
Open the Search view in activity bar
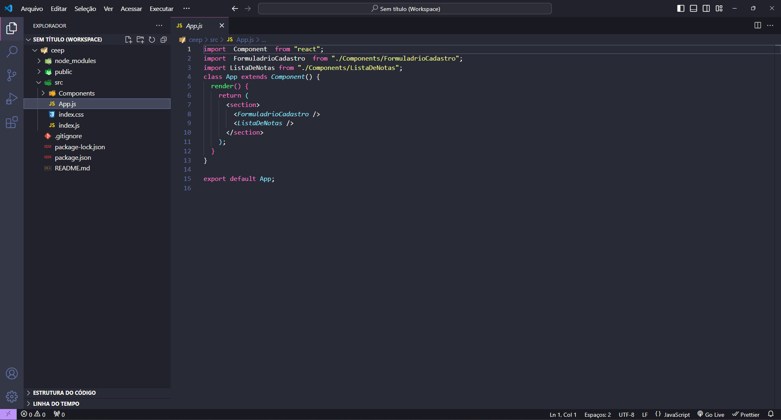tap(12, 52)
